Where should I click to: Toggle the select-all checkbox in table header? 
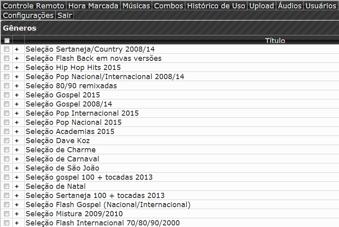click(x=6, y=40)
